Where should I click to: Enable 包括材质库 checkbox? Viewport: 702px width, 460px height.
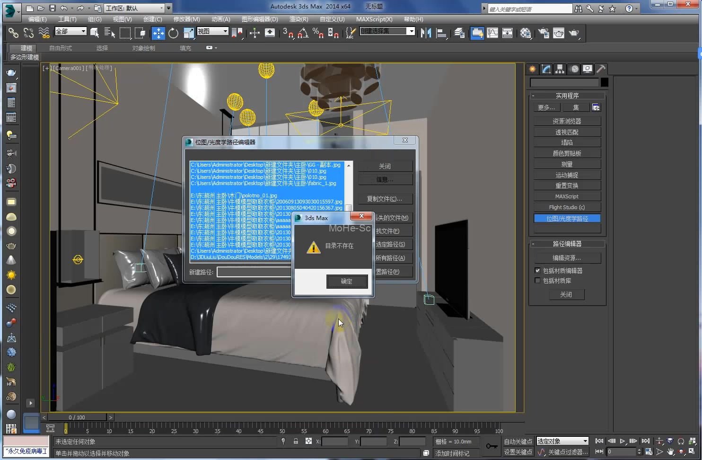coord(537,281)
